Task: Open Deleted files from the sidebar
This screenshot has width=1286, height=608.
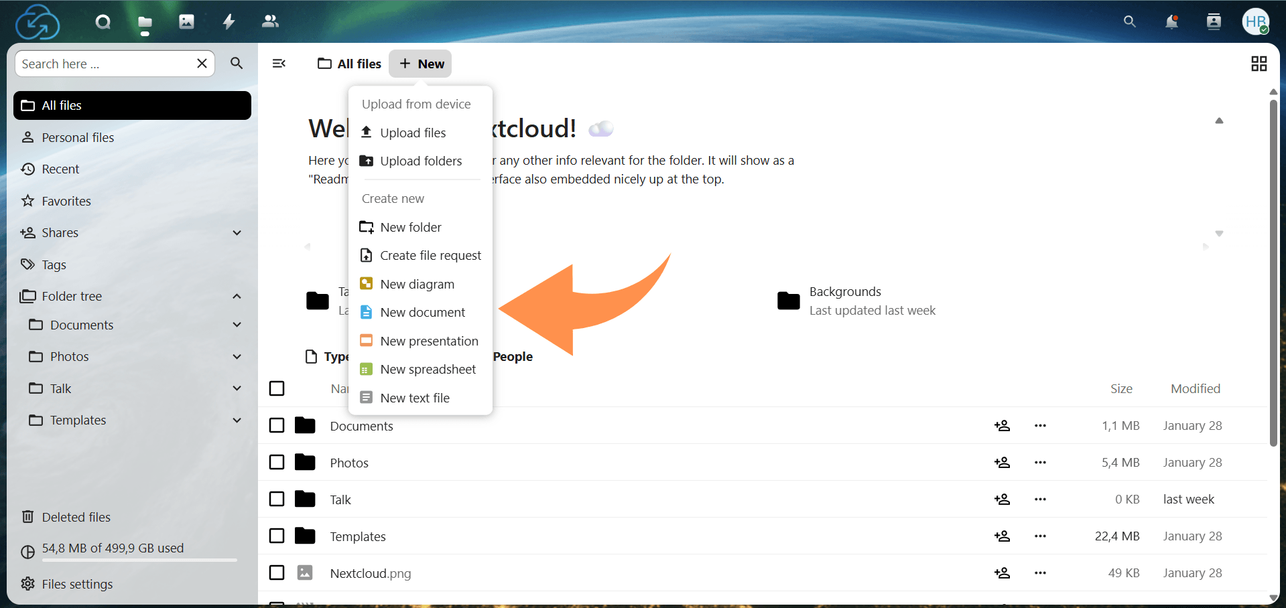Action: [76, 516]
